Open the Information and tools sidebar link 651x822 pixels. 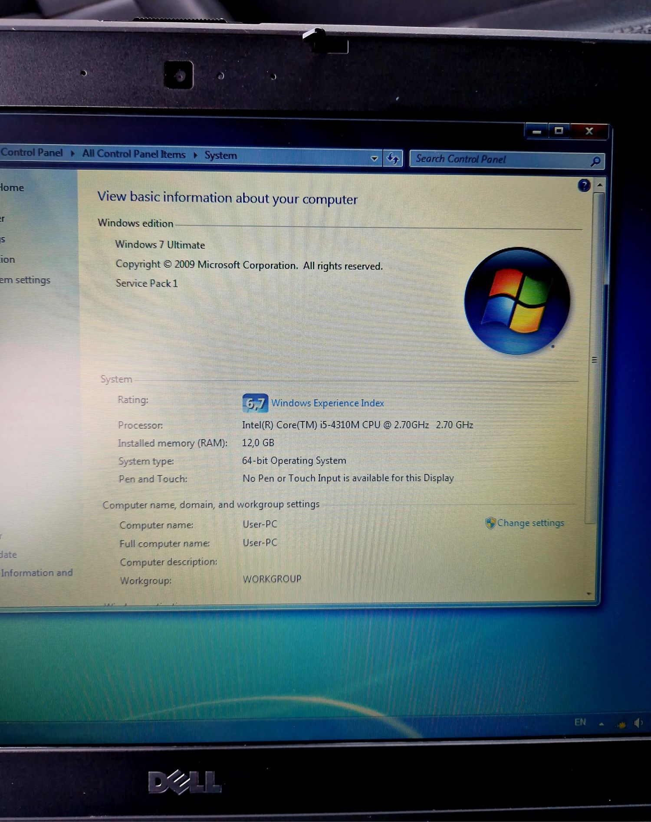click(x=36, y=573)
